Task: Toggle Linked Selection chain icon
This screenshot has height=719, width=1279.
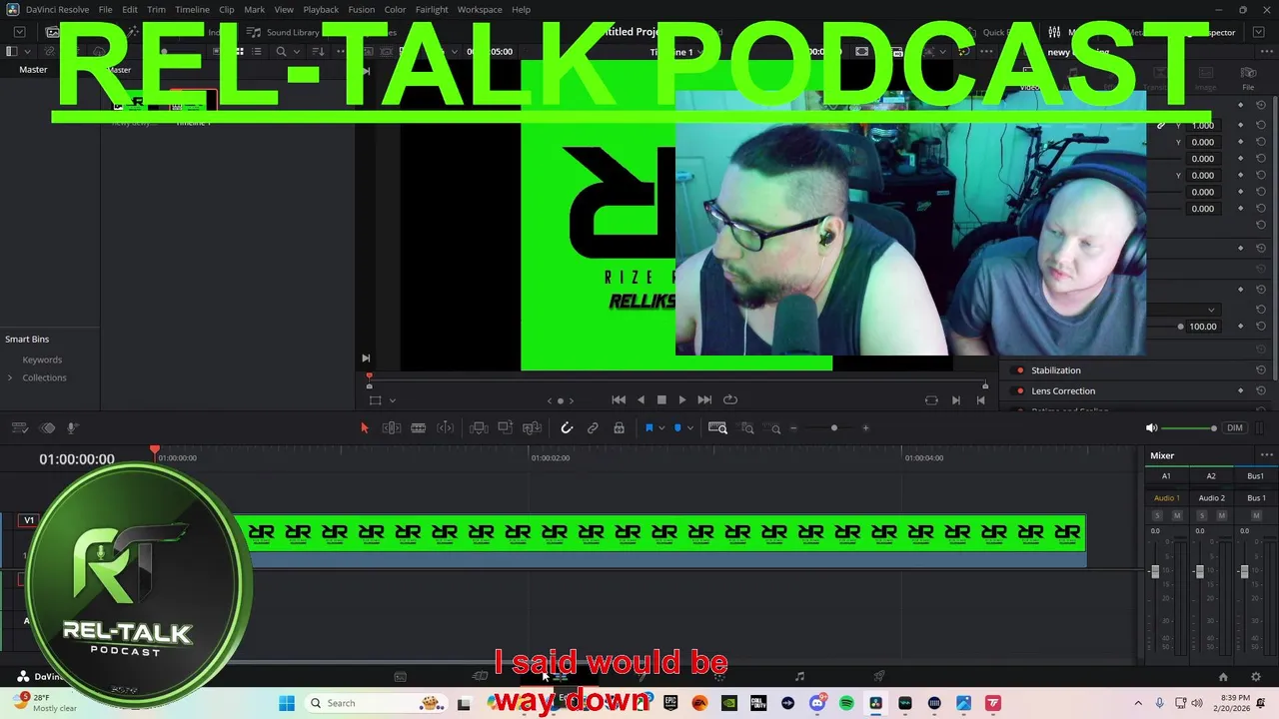Action: point(593,428)
